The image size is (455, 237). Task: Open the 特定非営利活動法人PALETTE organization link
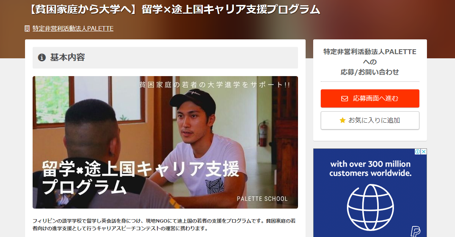73,28
